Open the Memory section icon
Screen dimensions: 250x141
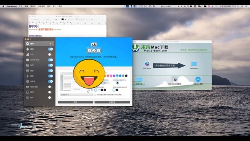coord(28,65)
